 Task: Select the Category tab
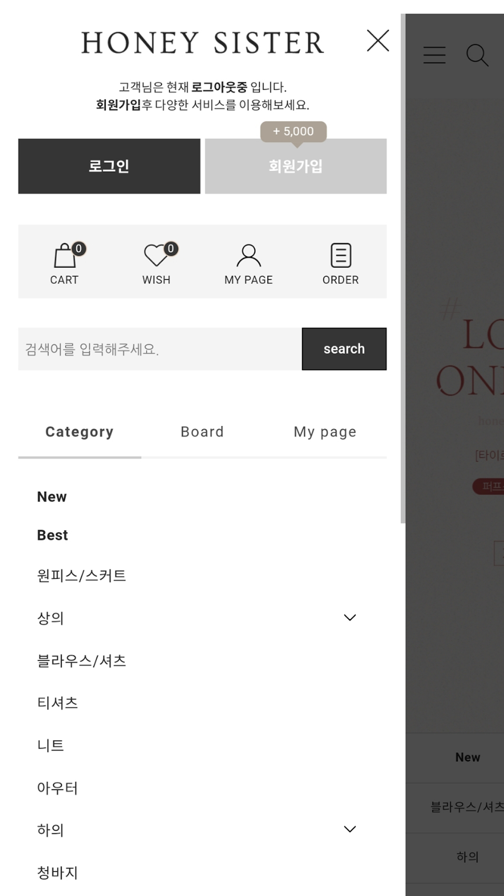pos(79,432)
